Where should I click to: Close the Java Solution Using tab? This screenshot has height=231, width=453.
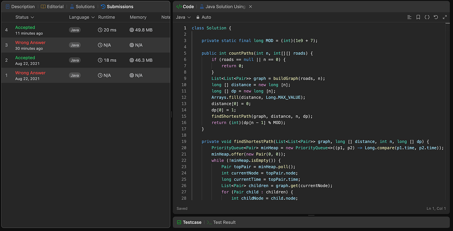(x=251, y=7)
